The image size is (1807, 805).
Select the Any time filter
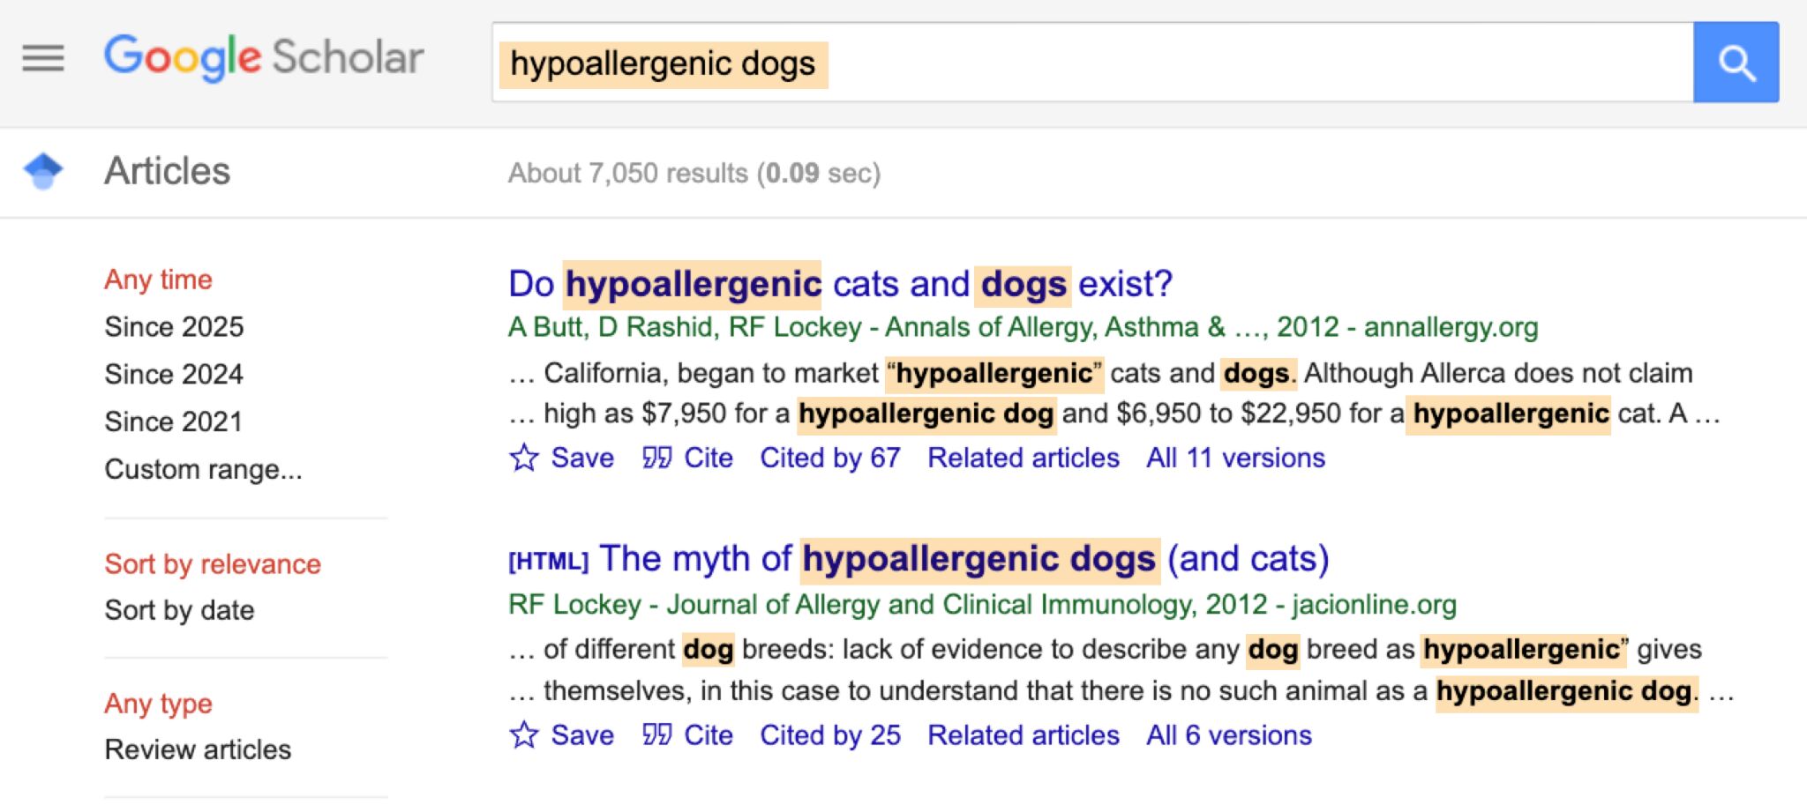pos(158,279)
